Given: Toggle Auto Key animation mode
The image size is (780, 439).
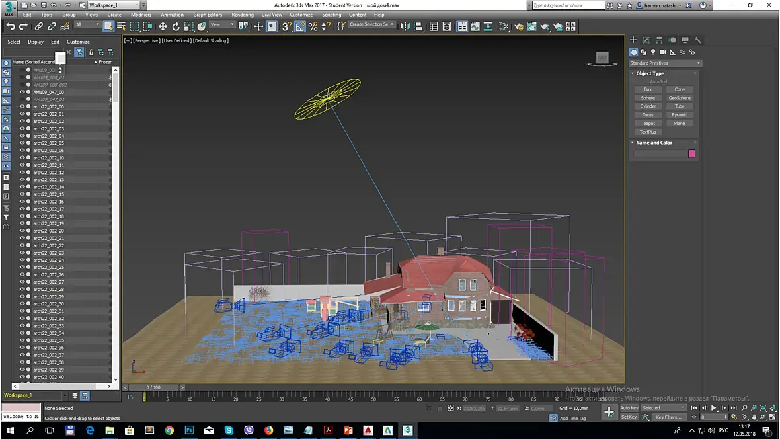Looking at the screenshot, I should click(x=629, y=408).
